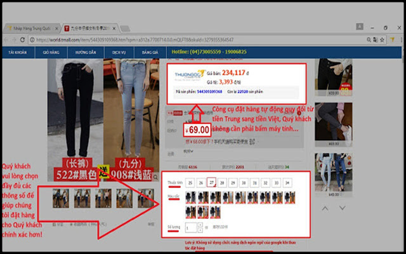Open the GIỎ HÀNG menu
Image resolution: width=406 pixels, height=254 pixels.
pos(51,52)
